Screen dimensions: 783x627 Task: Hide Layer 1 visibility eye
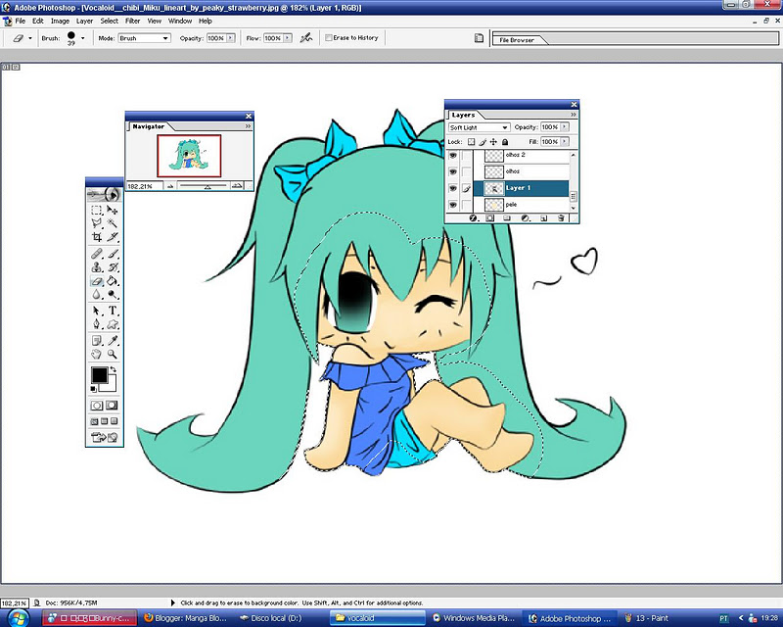[x=453, y=188]
